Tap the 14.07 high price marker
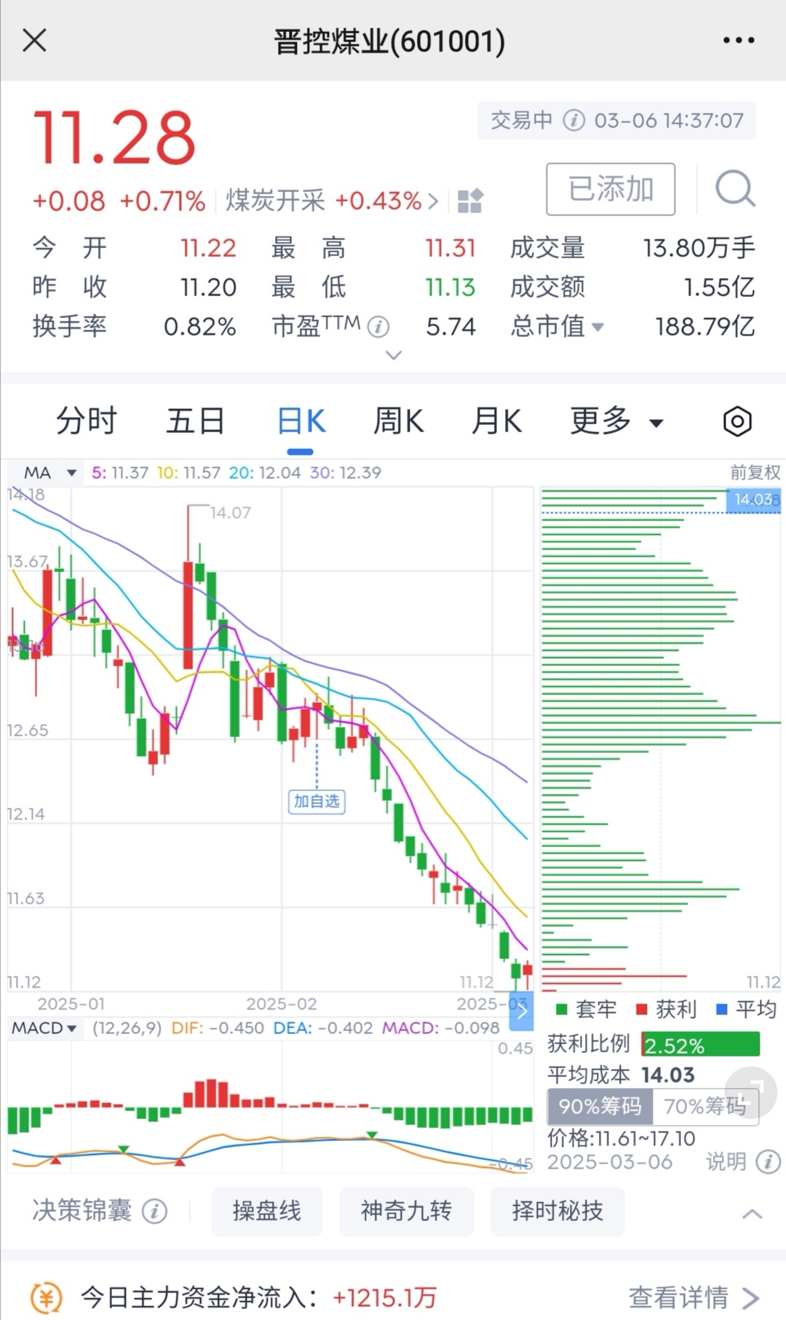 tap(230, 513)
